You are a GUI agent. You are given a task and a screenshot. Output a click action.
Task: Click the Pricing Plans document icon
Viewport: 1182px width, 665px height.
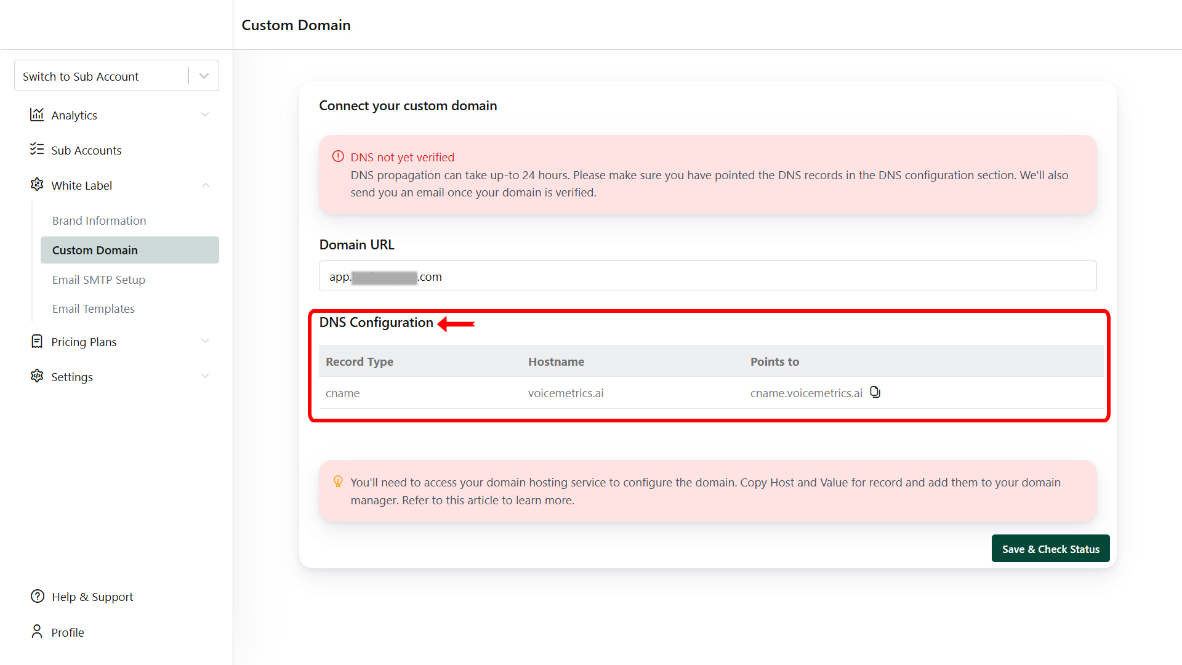(x=37, y=341)
